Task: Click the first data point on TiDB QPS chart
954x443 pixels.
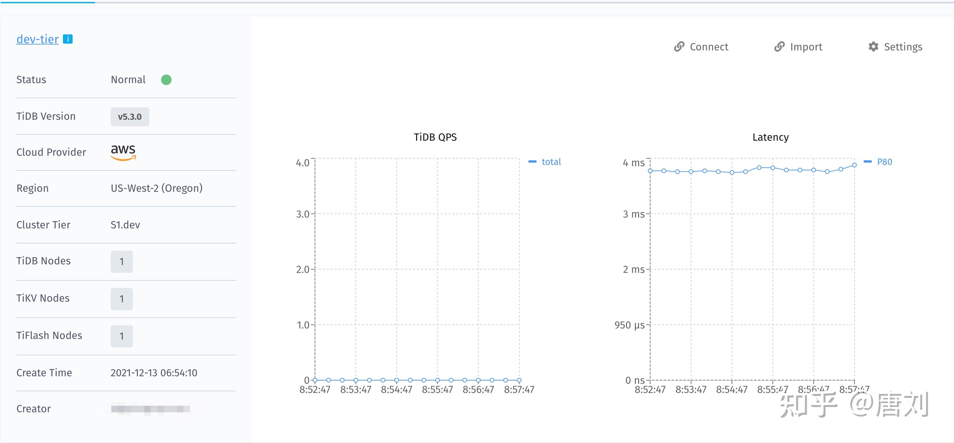Action: click(315, 380)
